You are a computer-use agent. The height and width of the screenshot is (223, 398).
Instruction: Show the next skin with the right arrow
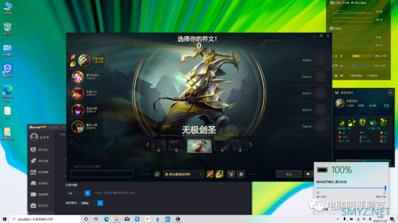251,145
